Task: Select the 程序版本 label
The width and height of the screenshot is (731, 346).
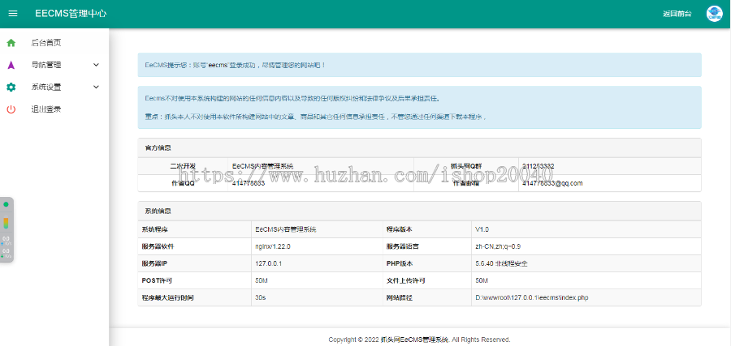Action: [x=399, y=229]
